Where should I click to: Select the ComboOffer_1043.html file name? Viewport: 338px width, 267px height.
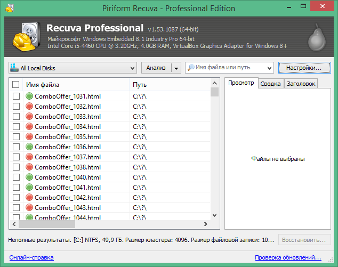point(68,208)
